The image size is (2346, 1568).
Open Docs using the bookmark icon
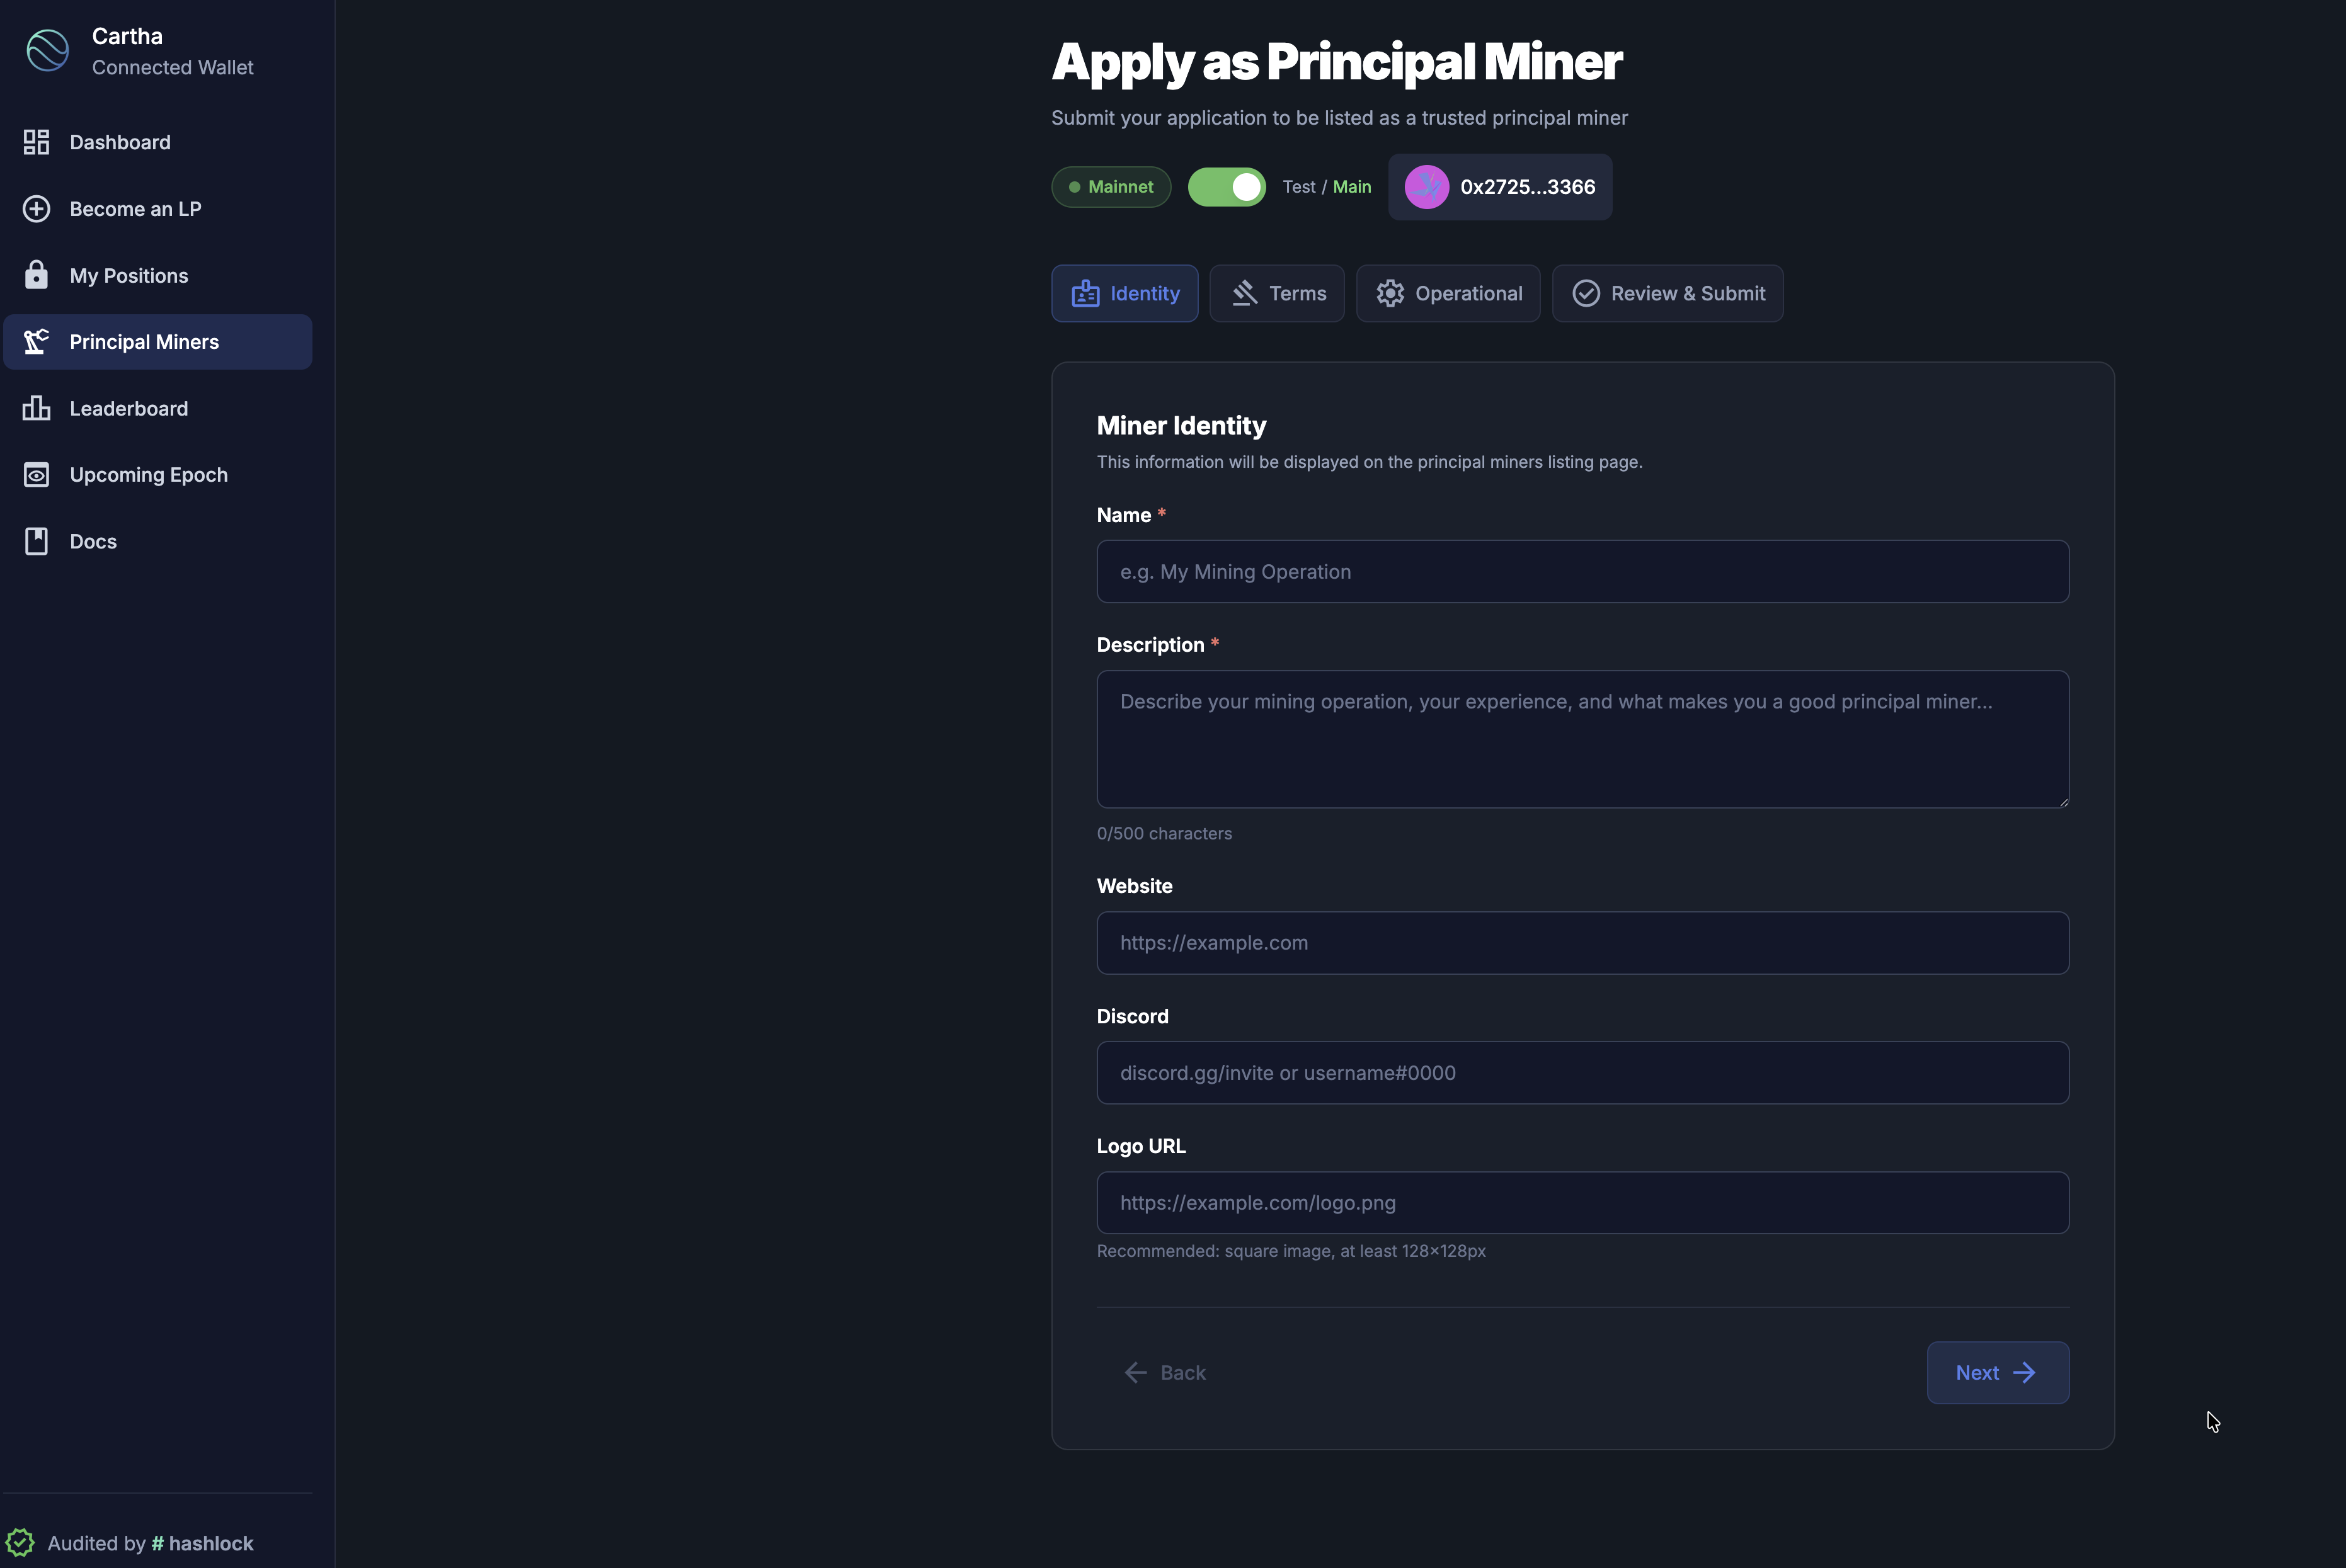click(x=37, y=541)
